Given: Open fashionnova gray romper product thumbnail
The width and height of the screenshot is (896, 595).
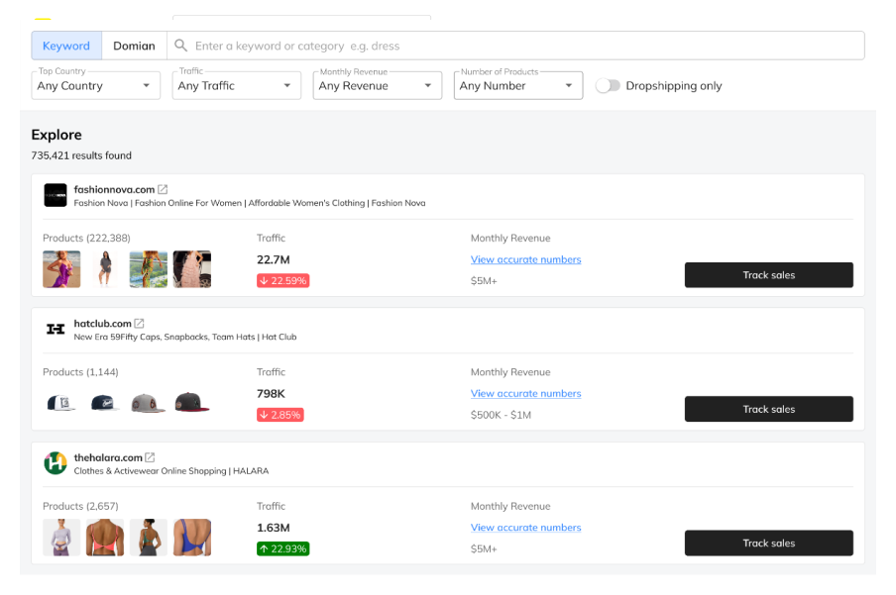Looking at the screenshot, I should click(x=105, y=269).
